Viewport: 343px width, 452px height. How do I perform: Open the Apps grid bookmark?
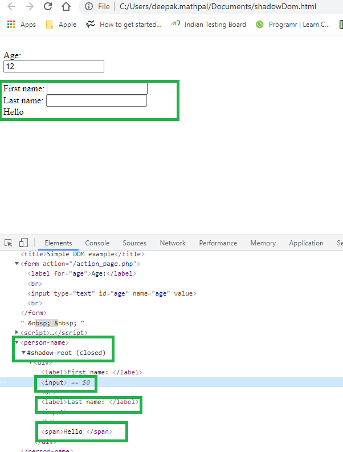pyautogui.click(x=22, y=25)
